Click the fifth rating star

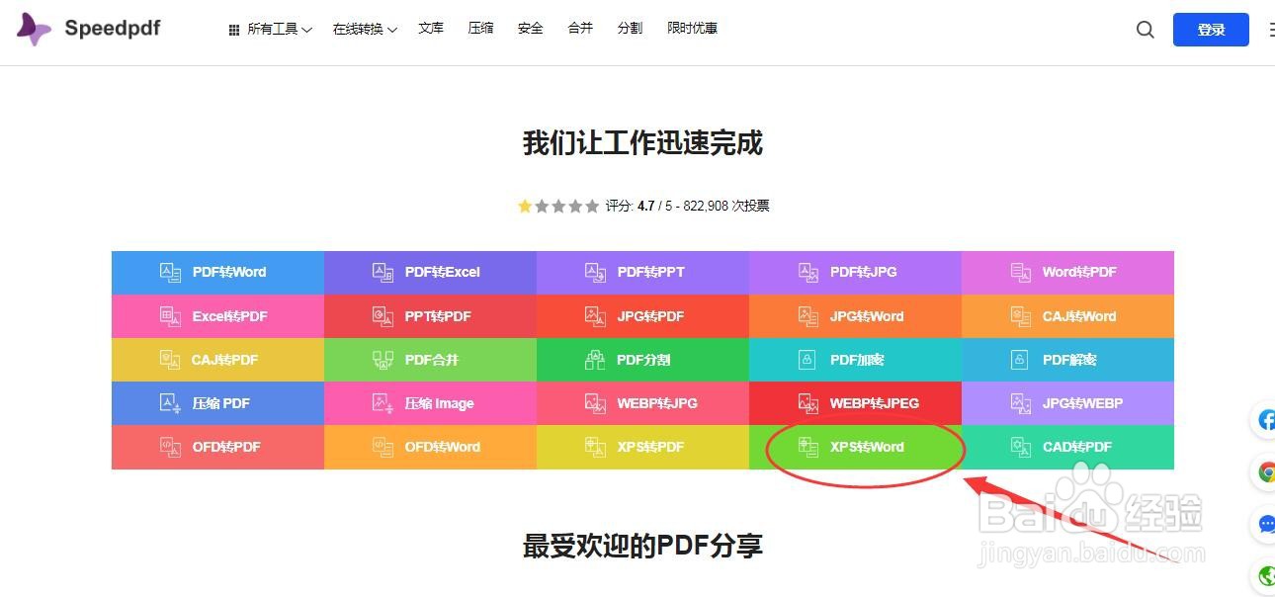[591, 206]
